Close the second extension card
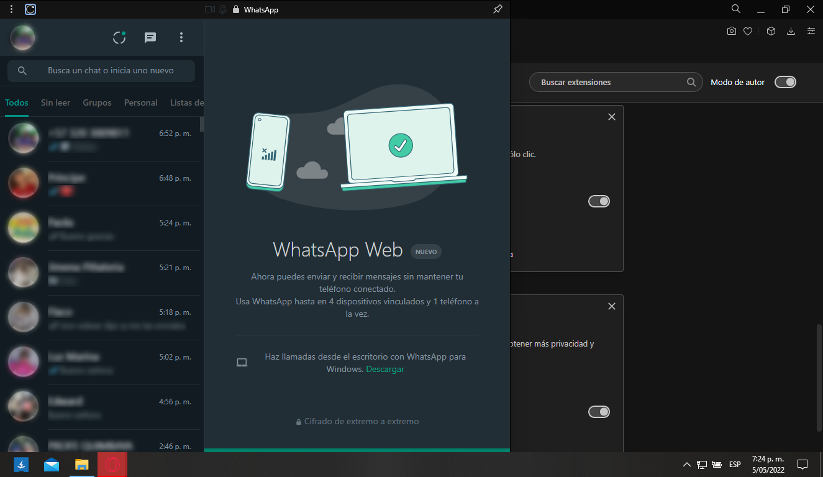Viewport: 823px width, 477px height. [612, 306]
